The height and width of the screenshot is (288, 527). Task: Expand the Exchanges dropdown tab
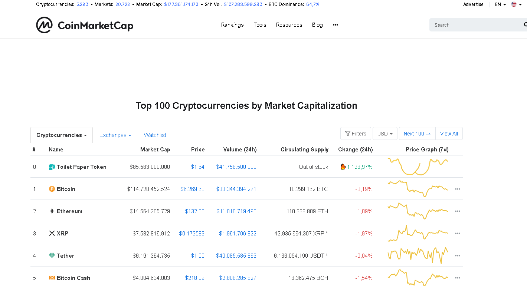[115, 135]
